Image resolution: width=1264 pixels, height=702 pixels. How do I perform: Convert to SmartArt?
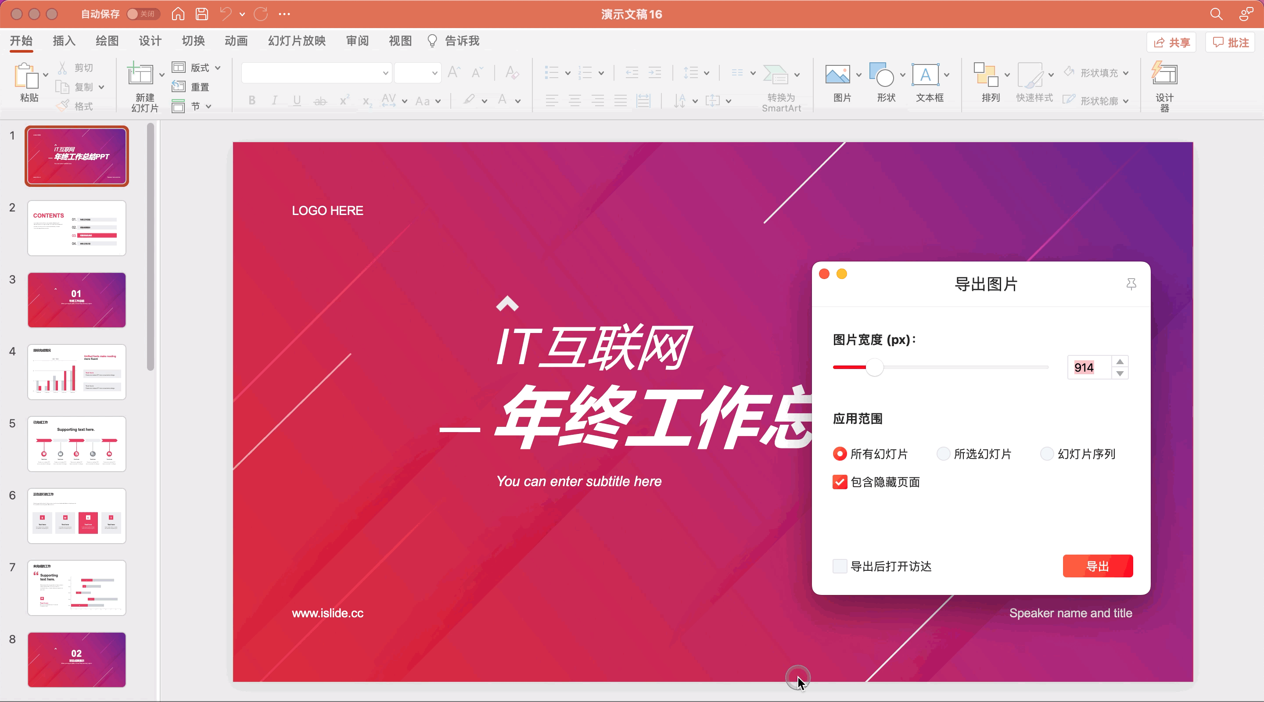[x=781, y=88]
